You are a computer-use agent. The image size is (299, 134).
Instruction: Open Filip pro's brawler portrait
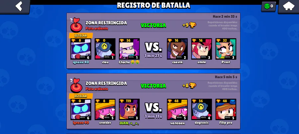tap(226, 110)
